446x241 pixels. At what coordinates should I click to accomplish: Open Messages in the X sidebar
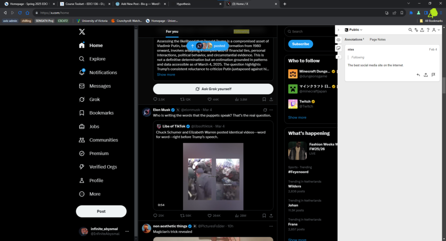[x=95, y=86]
